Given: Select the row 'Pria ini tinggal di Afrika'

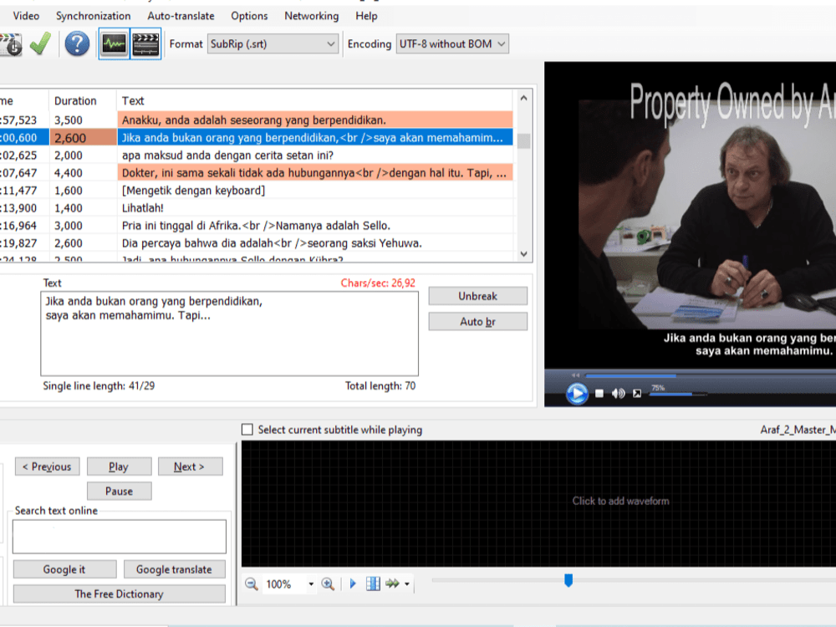Looking at the screenshot, I should [257, 226].
